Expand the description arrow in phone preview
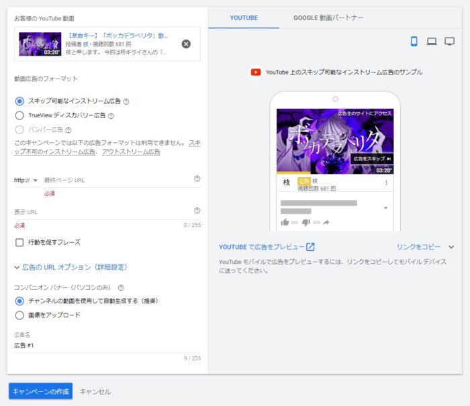Image resolution: width=470 pixels, height=406 pixels. point(386,207)
